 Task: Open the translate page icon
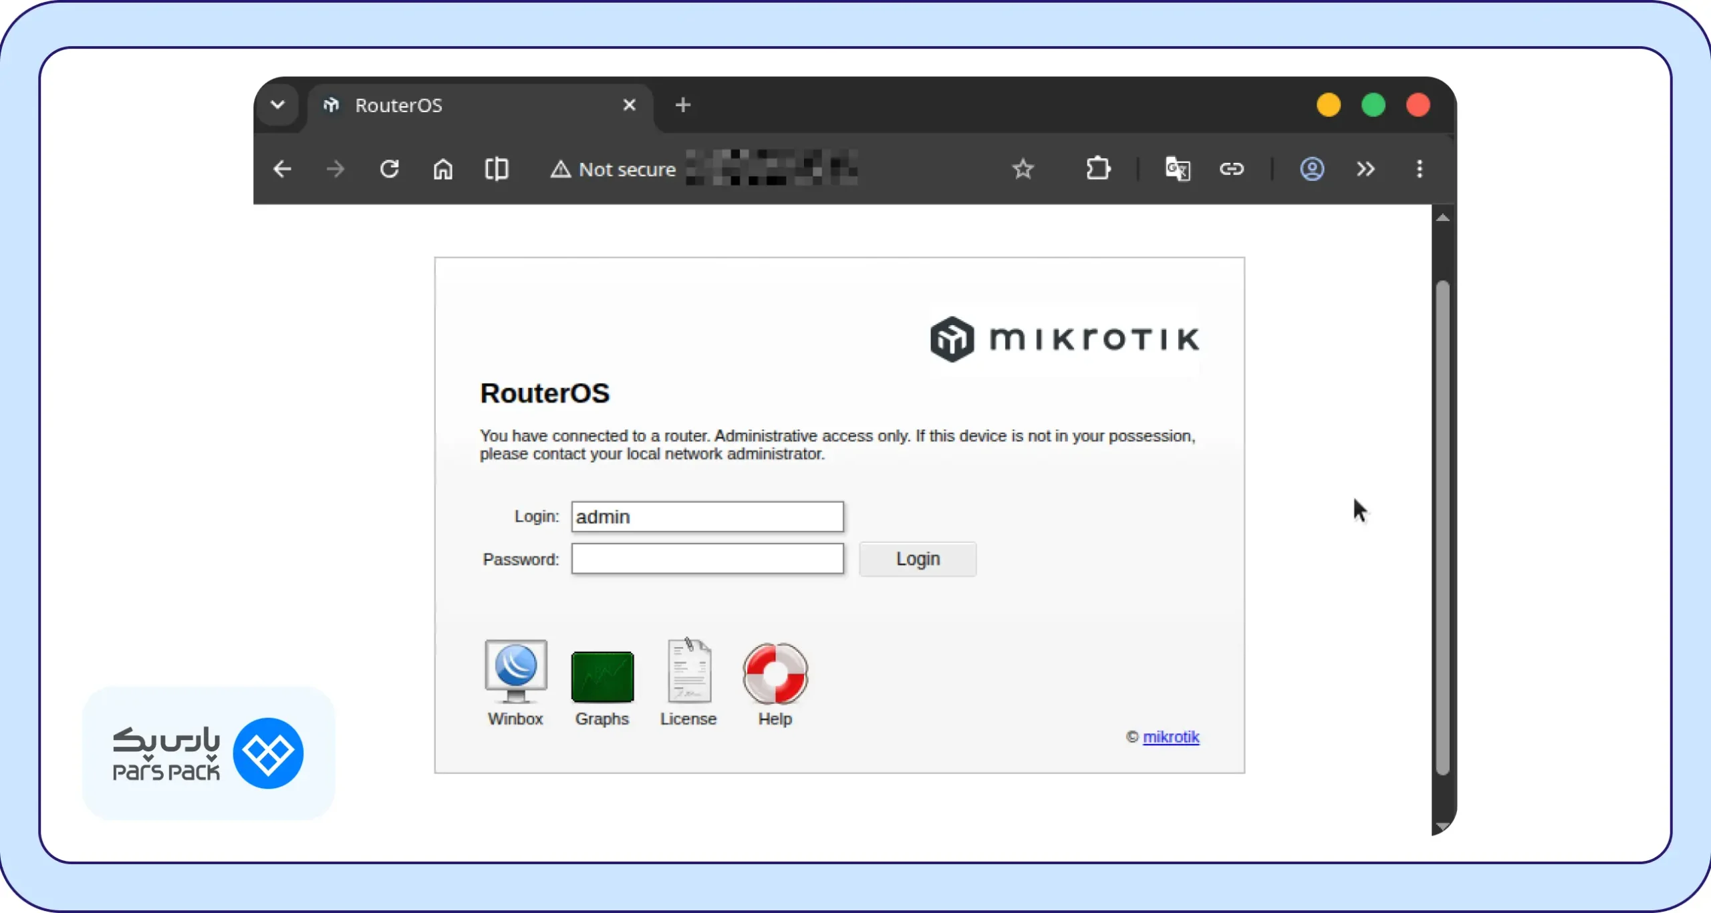1178,169
